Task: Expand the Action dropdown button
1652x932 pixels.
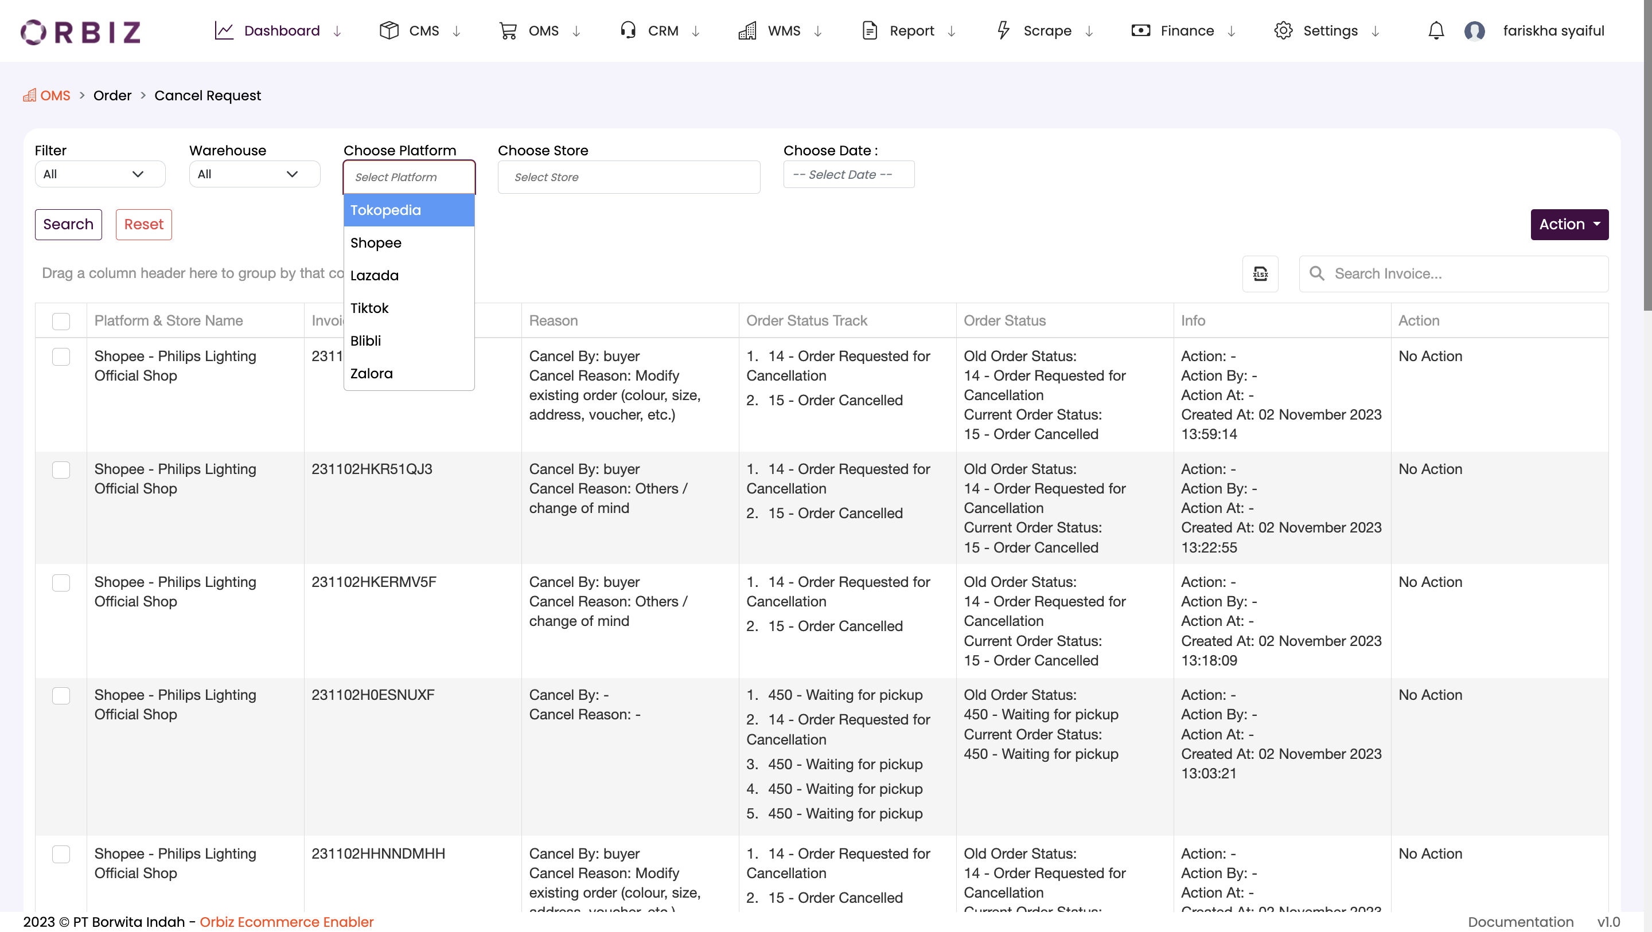Action: click(x=1569, y=224)
